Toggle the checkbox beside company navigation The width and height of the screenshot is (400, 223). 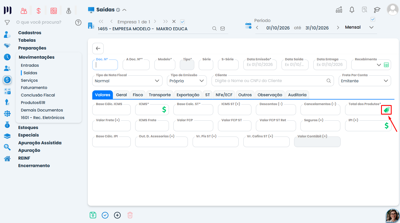[183, 22]
